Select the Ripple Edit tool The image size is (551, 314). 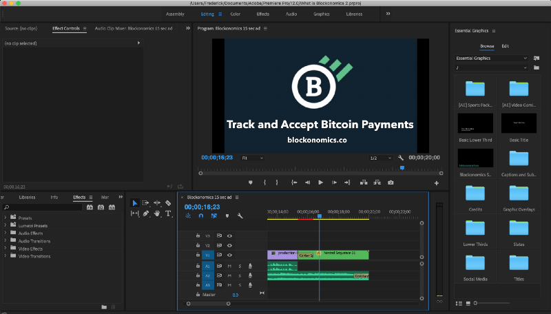[x=157, y=203]
